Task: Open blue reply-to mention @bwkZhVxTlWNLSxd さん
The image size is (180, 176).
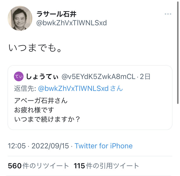Action: [80, 88]
